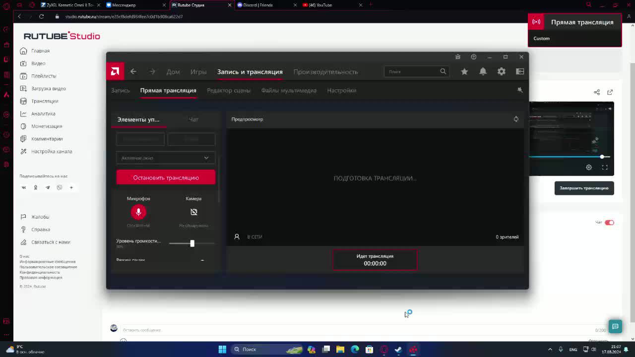The width and height of the screenshot is (635, 357).
Task: Click browser back arrow
Action: click(x=19, y=16)
